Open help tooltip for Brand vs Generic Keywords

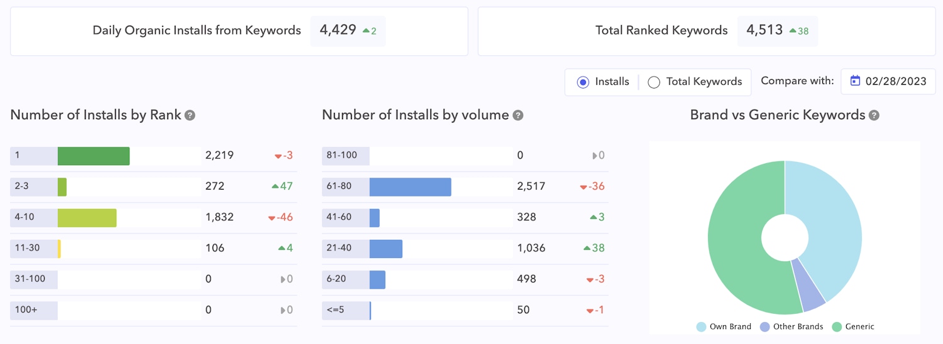pos(874,116)
